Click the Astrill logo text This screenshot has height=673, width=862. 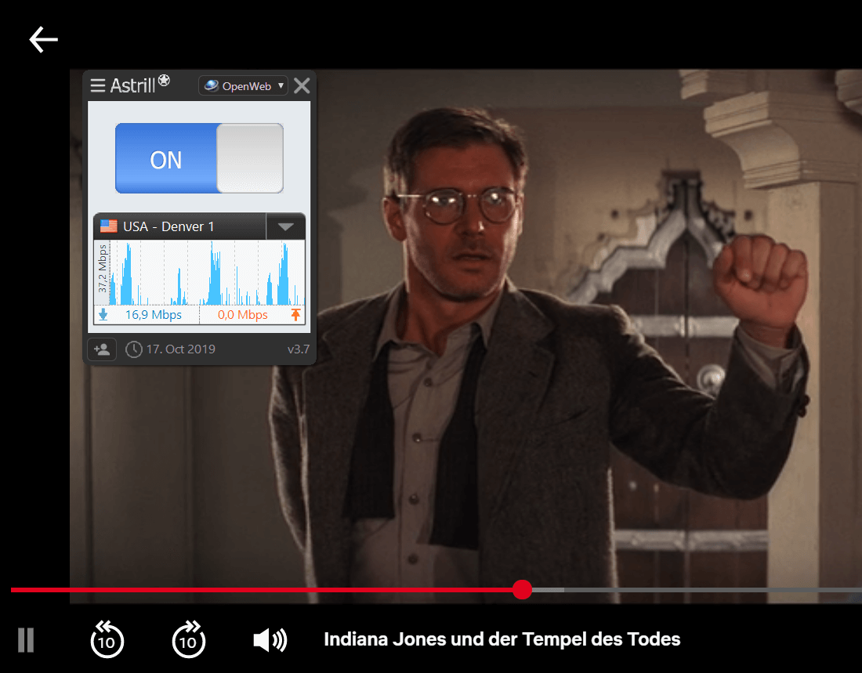tap(140, 85)
